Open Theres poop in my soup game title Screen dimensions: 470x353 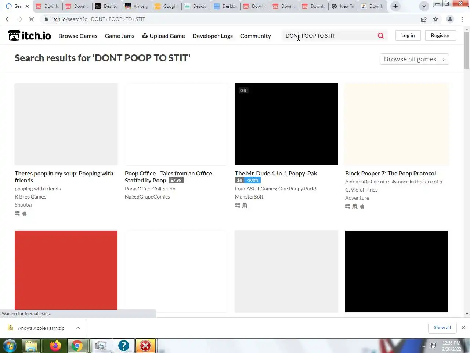(x=64, y=177)
